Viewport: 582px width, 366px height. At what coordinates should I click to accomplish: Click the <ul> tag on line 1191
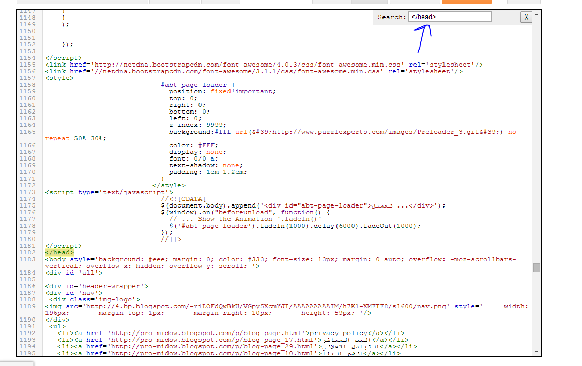(x=57, y=326)
